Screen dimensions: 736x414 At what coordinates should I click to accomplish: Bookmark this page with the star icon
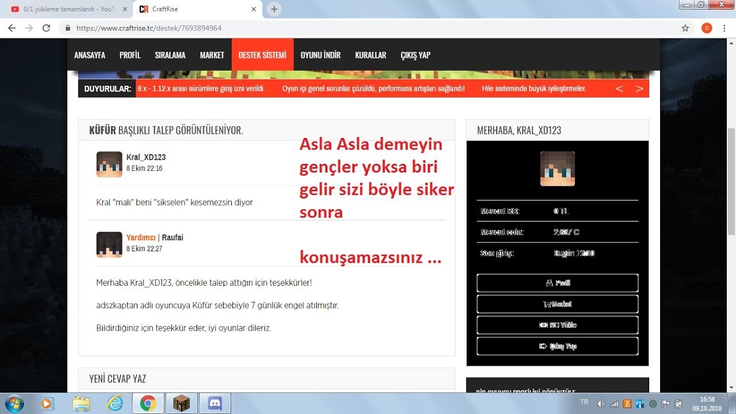pos(685,28)
